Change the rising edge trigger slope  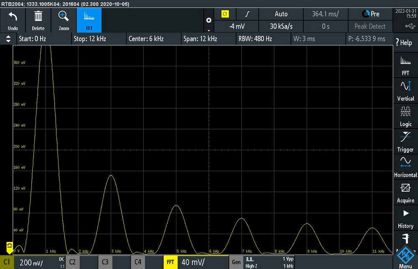pyautogui.click(x=247, y=14)
